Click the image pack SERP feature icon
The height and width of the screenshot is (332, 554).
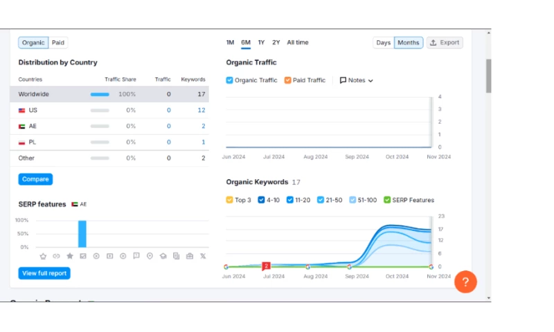[83, 256]
